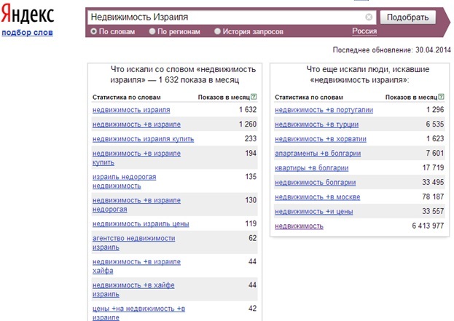454x321 pixels.
Task: Clear the search field with the X icon
Action: tap(369, 17)
